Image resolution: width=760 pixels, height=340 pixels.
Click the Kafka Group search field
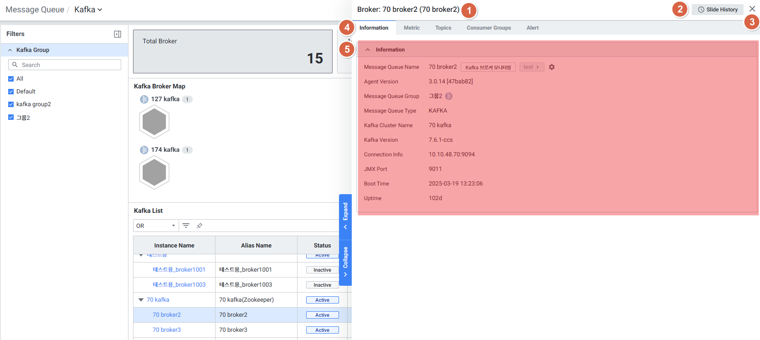[x=69, y=65]
